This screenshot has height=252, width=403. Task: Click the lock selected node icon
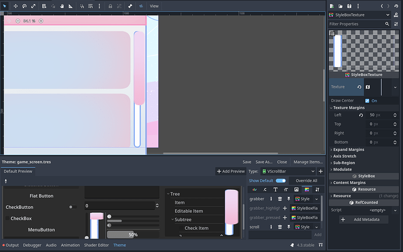click(110, 6)
